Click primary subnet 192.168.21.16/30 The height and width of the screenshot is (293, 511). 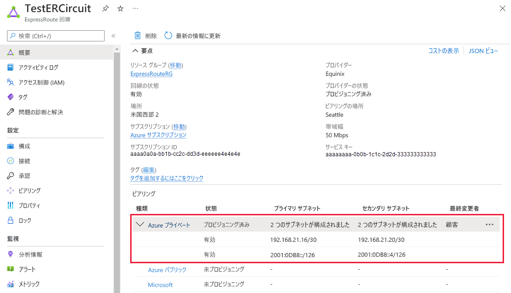pos(293,240)
